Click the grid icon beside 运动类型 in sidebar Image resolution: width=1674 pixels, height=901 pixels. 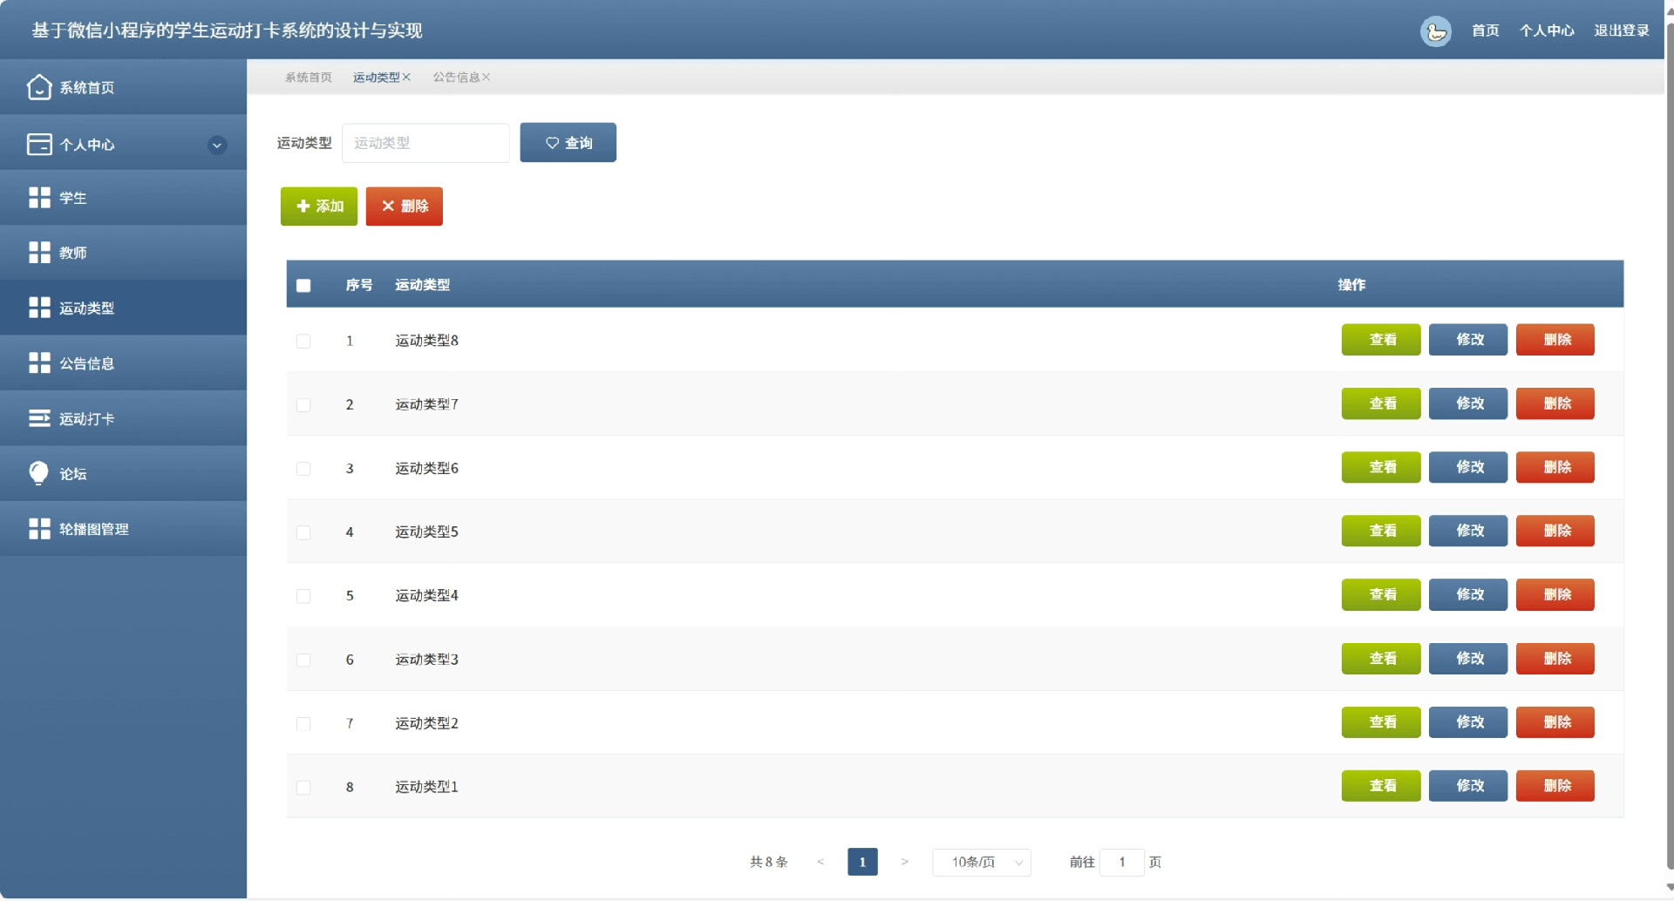(x=39, y=308)
